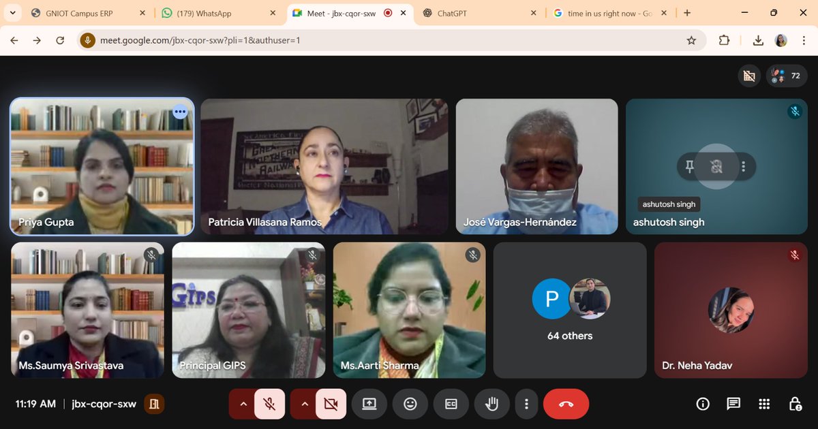This screenshot has height=429, width=818.
Task: Click the 11:19 AM clock text
Action: (x=35, y=404)
